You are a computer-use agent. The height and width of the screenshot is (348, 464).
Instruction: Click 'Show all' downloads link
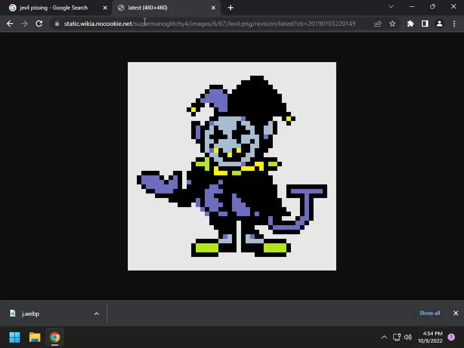[x=430, y=313]
